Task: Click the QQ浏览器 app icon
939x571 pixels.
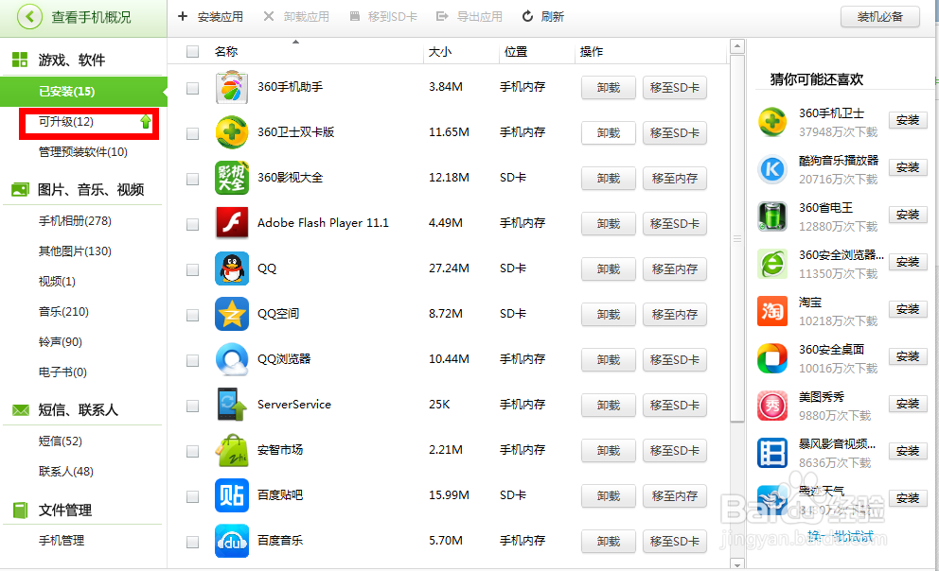Action: pyautogui.click(x=232, y=359)
